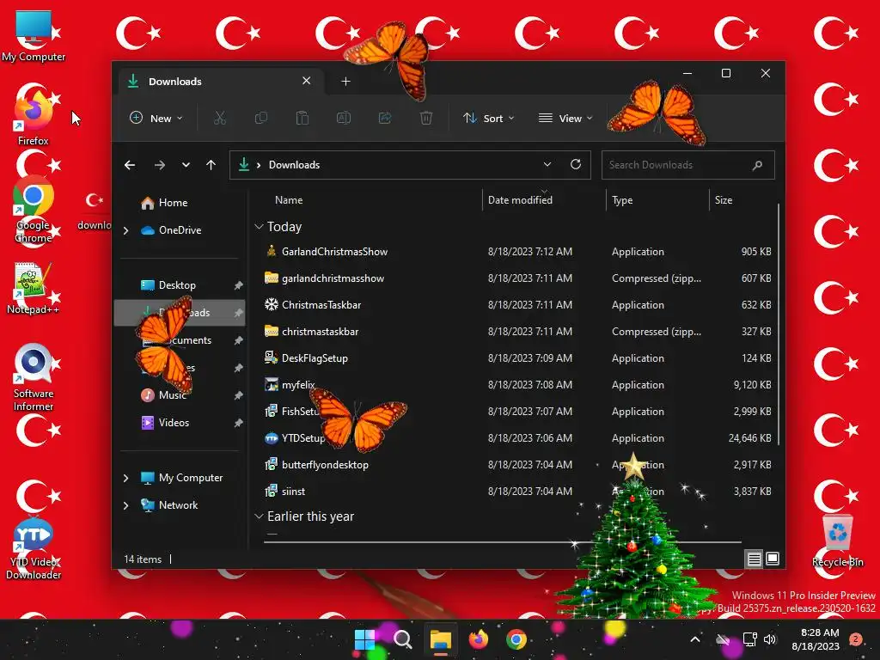Select the garlandchristmasshow zip file
This screenshot has height=660, width=880.
point(517,278)
